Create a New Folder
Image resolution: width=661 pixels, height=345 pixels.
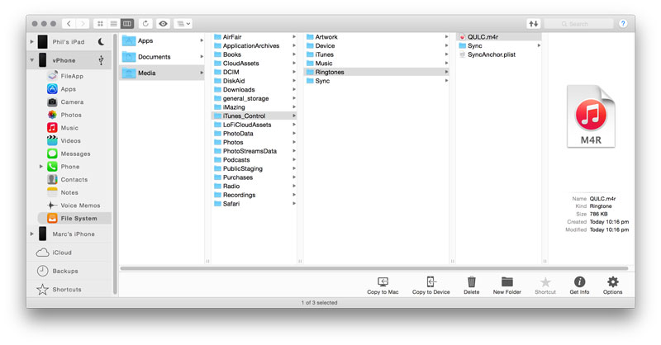pos(507,286)
